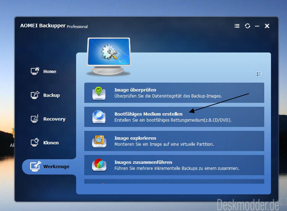
Task: Click the Backup arrow icon in sidebar
Action: (35, 95)
